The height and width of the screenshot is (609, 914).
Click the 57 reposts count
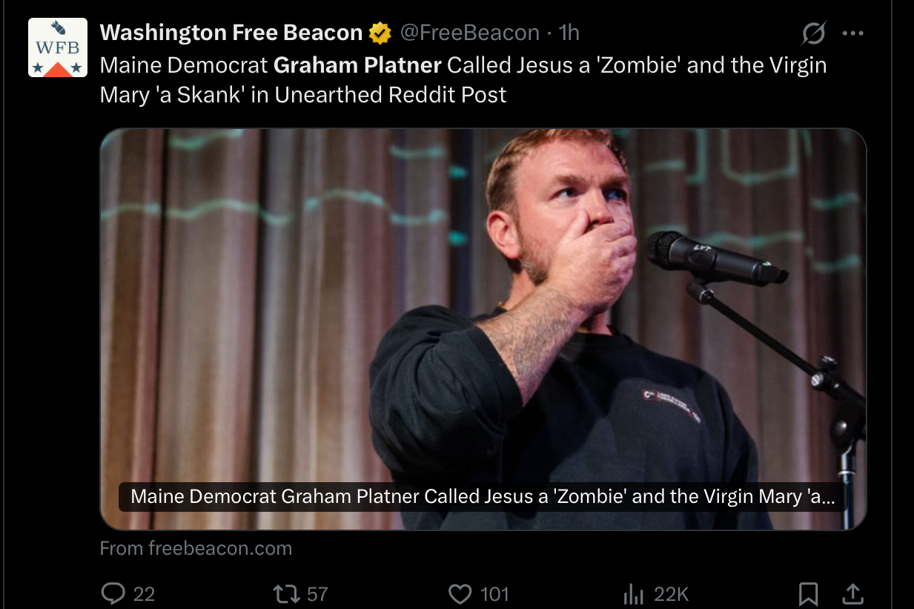(x=317, y=593)
